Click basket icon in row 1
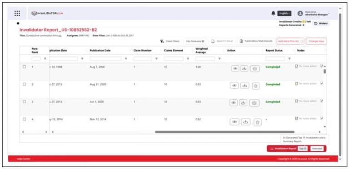The image size is (349, 169). point(255,69)
